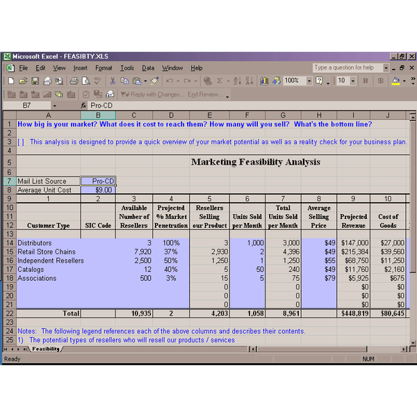417x417 pixels.
Task: Click the Currency Style dollar icon
Action: (381, 81)
